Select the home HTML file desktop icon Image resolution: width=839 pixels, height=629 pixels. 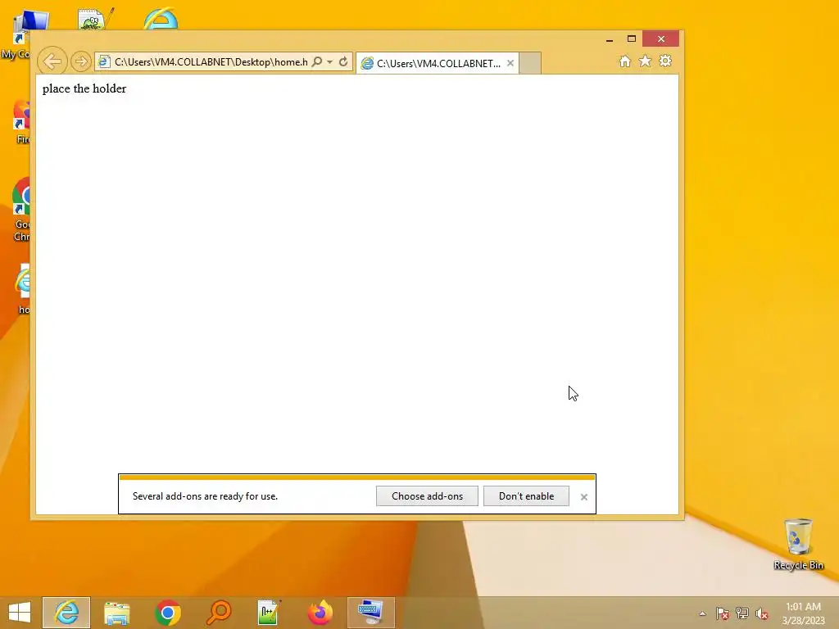[x=23, y=289]
